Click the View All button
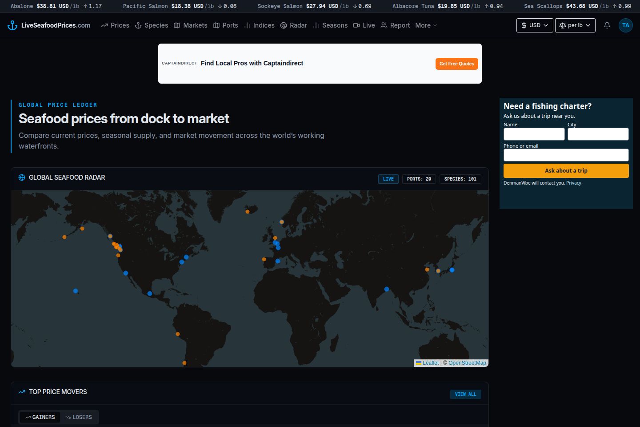The height and width of the screenshot is (427, 640). pyautogui.click(x=465, y=394)
